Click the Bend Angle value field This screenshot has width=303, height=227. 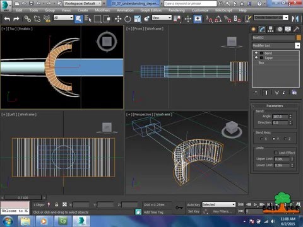click(x=280, y=117)
